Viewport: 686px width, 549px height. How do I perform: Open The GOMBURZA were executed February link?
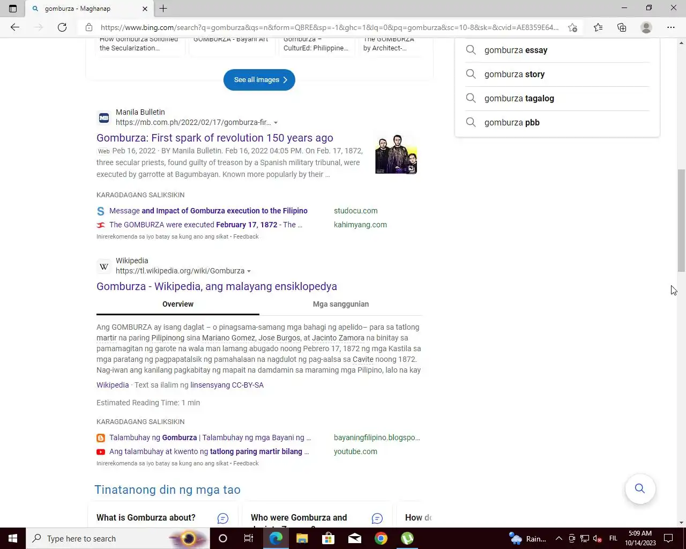tap(206, 225)
